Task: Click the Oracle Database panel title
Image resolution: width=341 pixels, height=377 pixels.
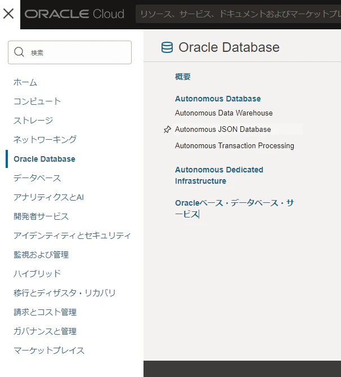Action: coord(229,47)
